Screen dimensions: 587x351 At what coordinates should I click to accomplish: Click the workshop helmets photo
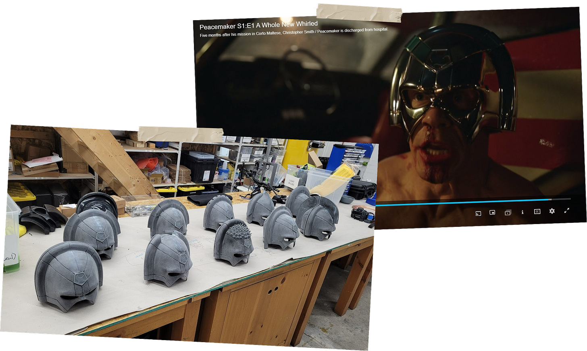189,238
